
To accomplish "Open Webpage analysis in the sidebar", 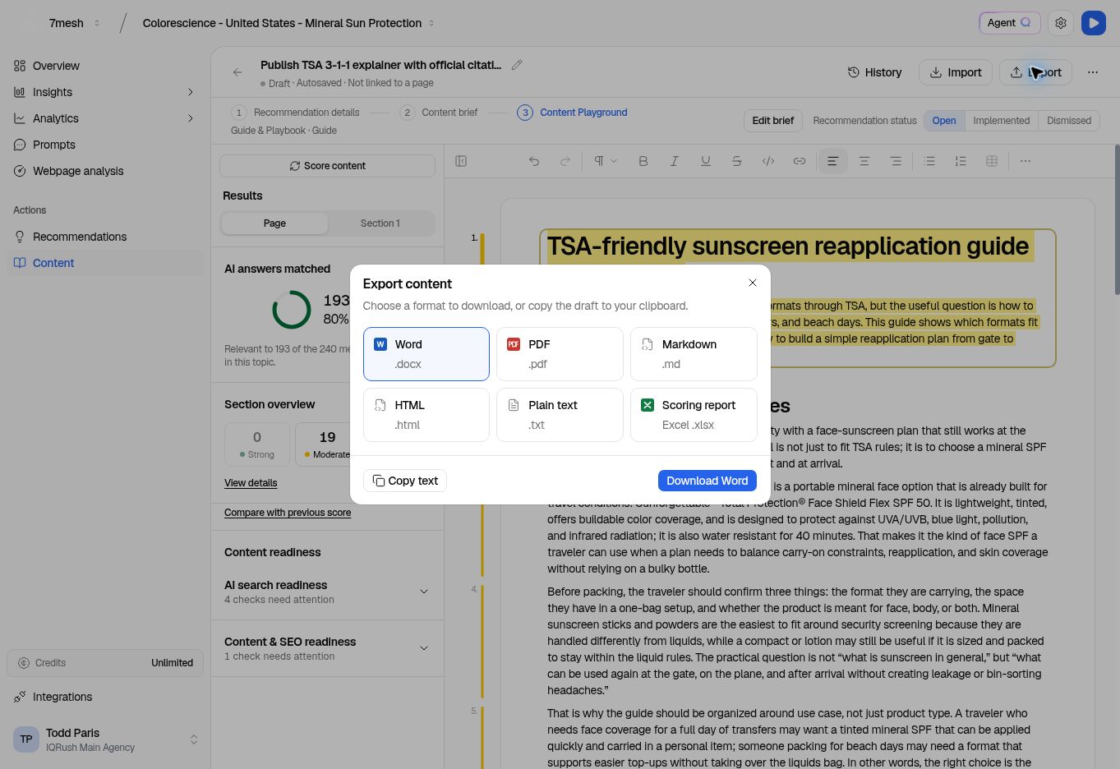I will pyautogui.click(x=104, y=171).
